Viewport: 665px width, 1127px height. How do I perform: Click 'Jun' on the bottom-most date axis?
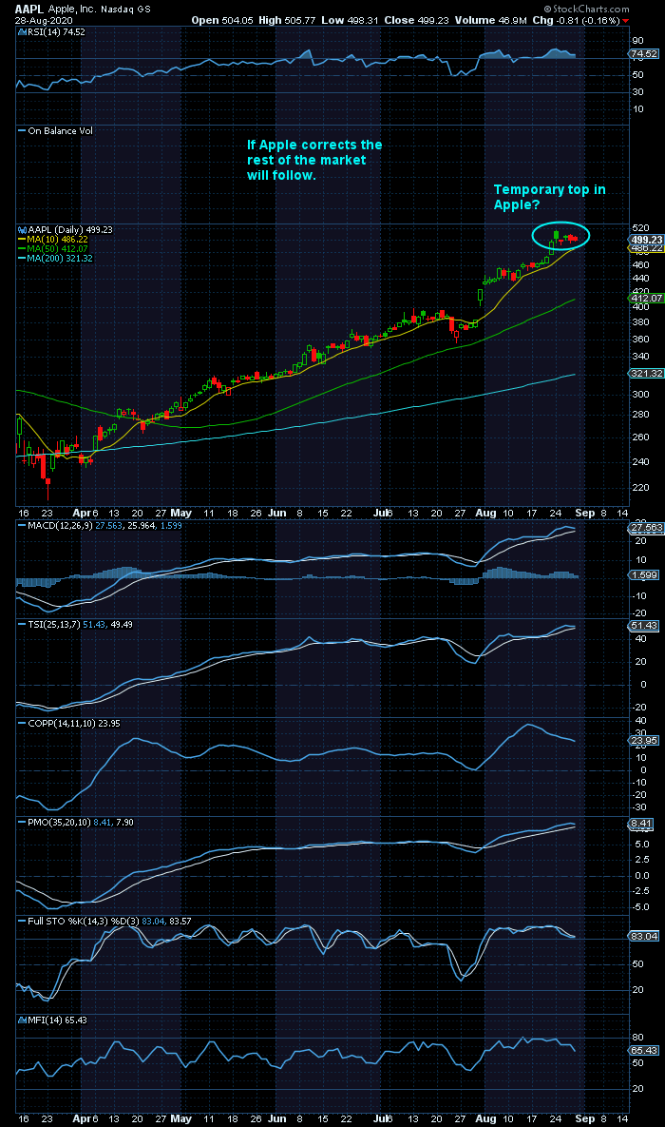click(x=276, y=1119)
